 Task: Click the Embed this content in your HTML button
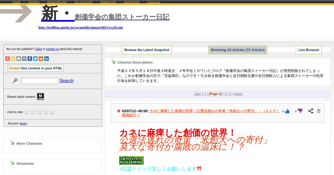click(x=36, y=68)
